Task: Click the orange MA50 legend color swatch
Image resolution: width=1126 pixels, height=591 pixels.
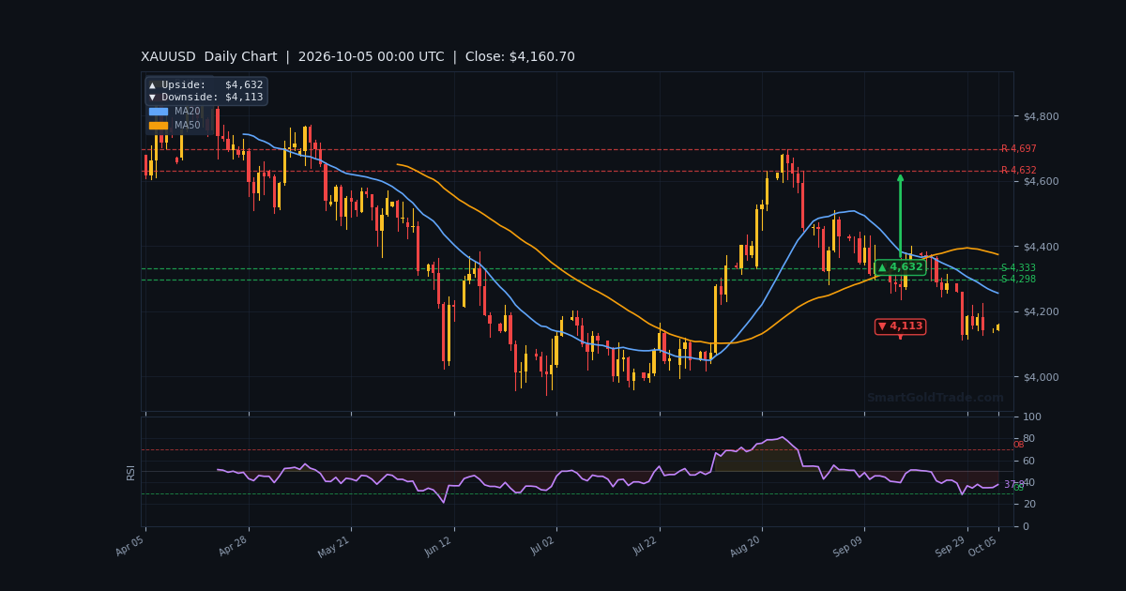Action: pyautogui.click(x=158, y=126)
